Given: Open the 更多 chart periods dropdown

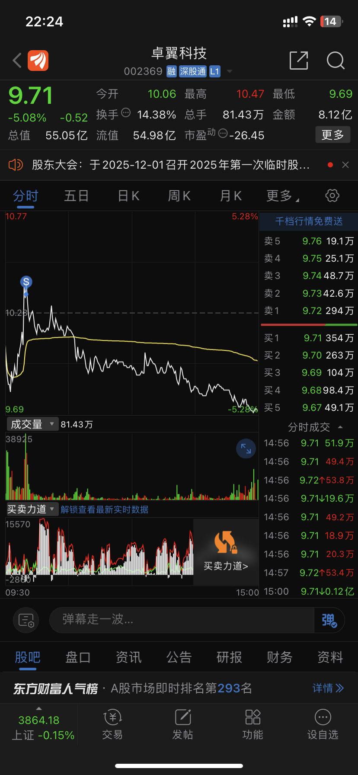Looking at the screenshot, I should (283, 196).
